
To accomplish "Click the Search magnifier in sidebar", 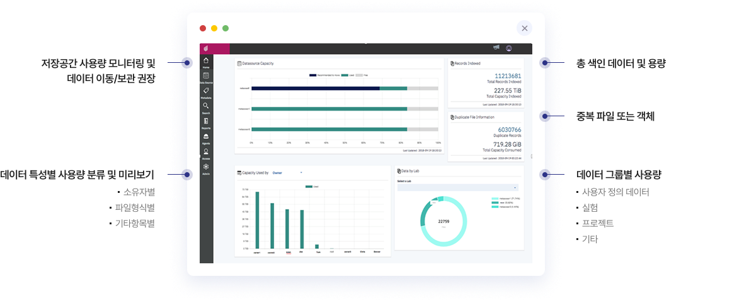I will point(206,107).
